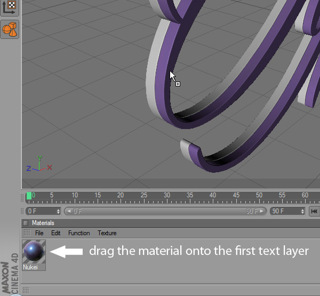Click the grip icon in bottom status bar

[26, 290]
